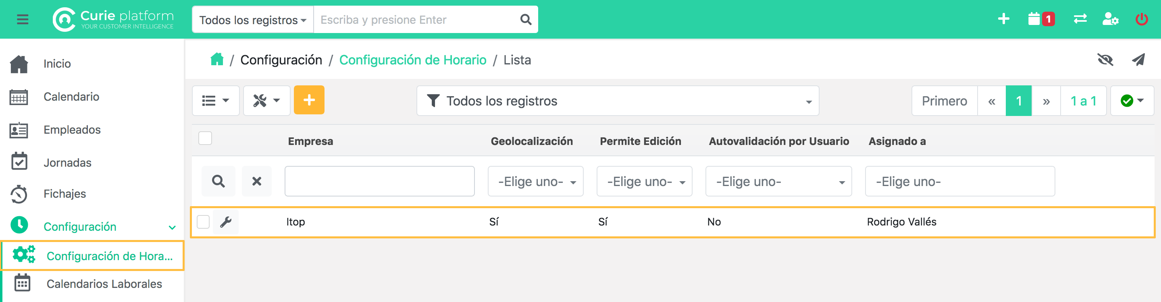This screenshot has height=302, width=1161.
Task: Open Empleados in the sidebar
Action: (x=72, y=130)
